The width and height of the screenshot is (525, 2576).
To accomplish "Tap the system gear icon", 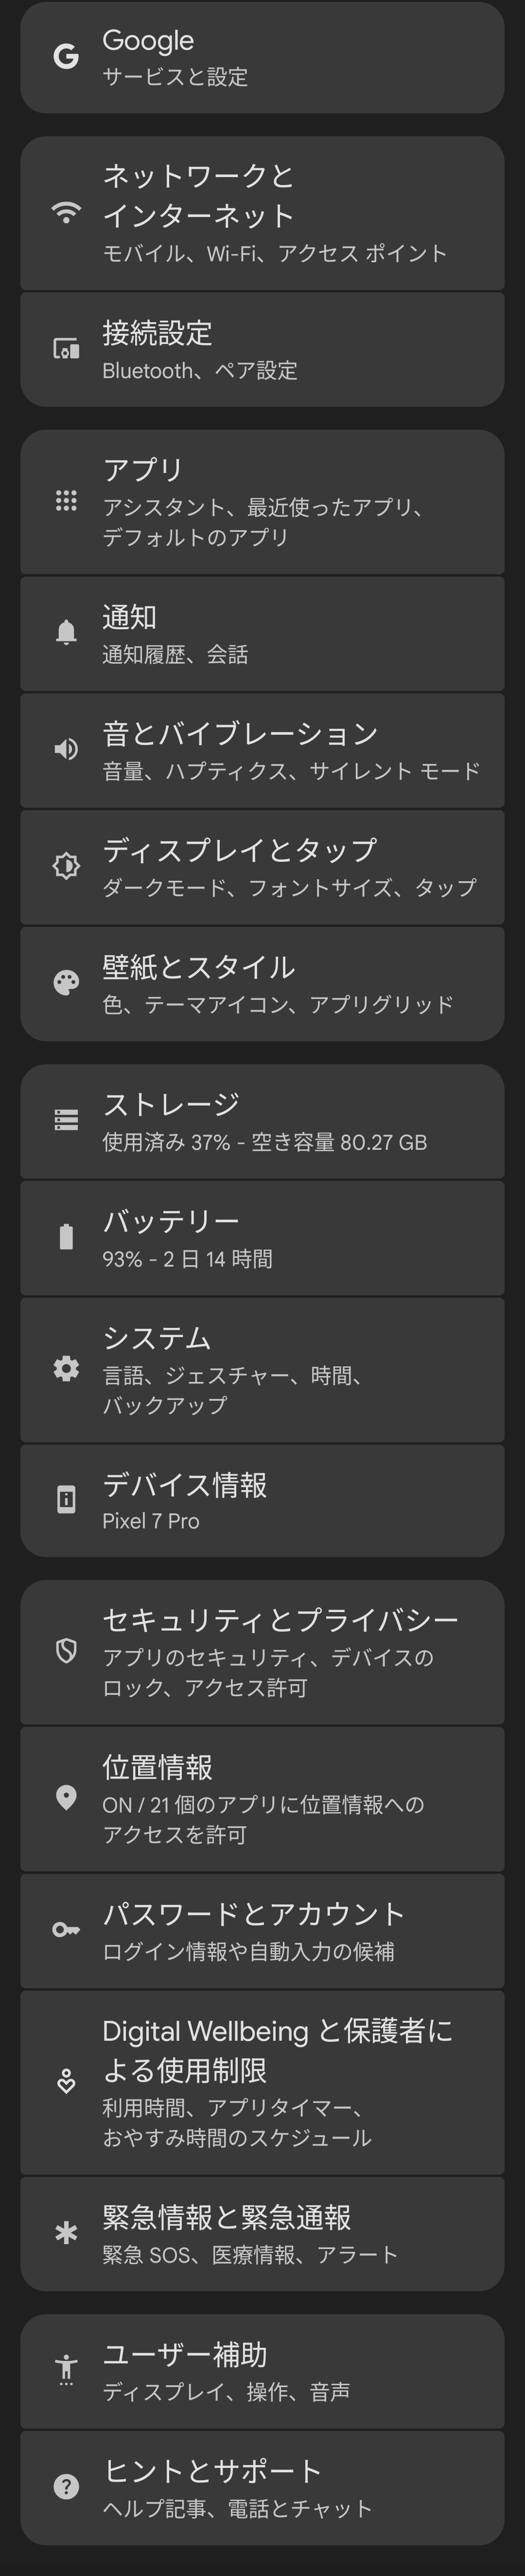I will click(66, 1368).
